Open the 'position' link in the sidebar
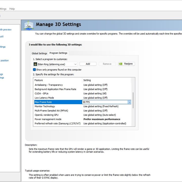 [x=5, y=60]
